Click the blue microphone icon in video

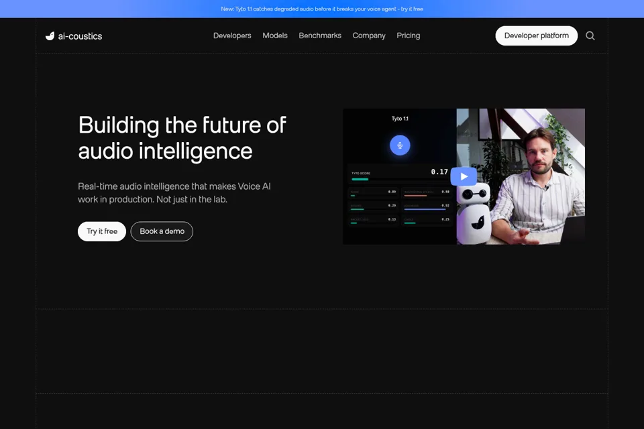[400, 145]
